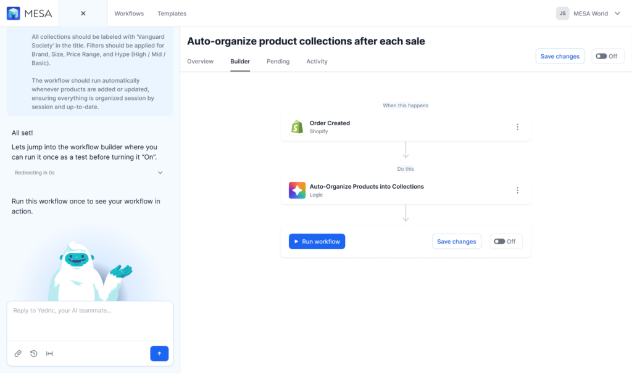Attach a file using the paperclip icon
This screenshot has width=632, height=373.
(17, 353)
